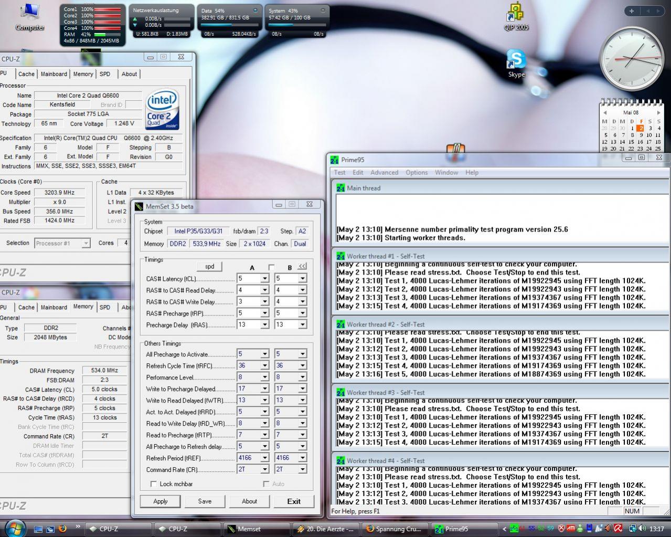Open Processor #1 selection dropdown in CPU-Z
Screen dimensions: 671x537
tap(86, 243)
